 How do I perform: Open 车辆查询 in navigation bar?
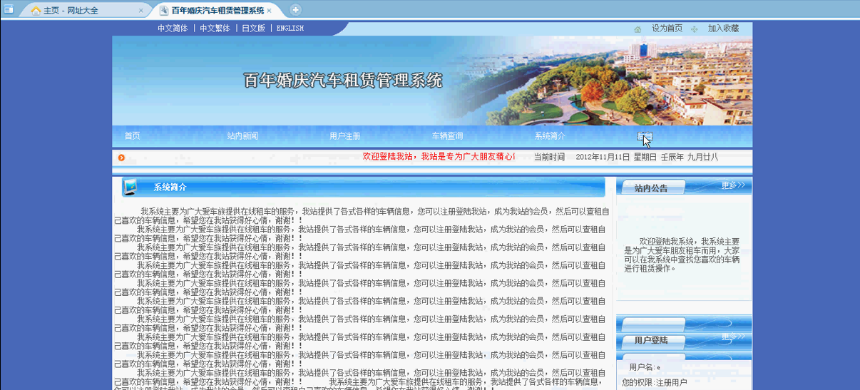pyautogui.click(x=447, y=136)
